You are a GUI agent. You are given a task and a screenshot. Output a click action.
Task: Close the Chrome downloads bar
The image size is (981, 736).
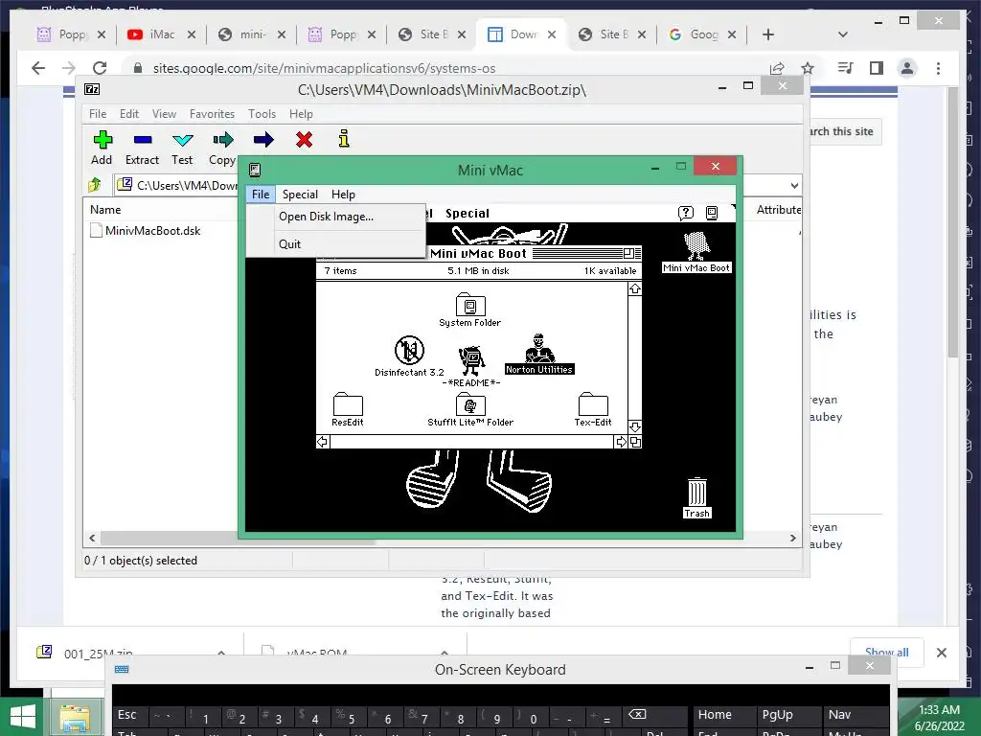click(941, 652)
